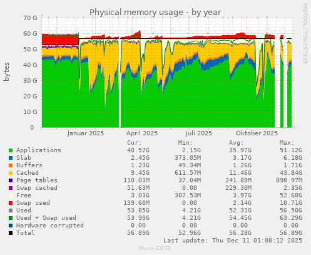Click Total average value 56.28G

point(240,233)
